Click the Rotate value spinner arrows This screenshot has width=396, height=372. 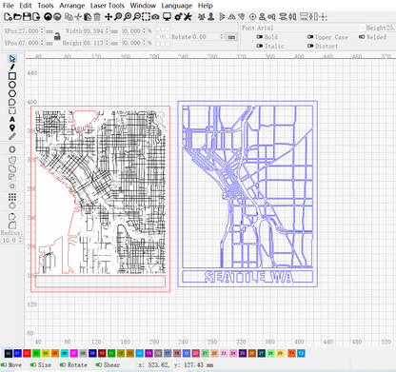[x=222, y=37]
